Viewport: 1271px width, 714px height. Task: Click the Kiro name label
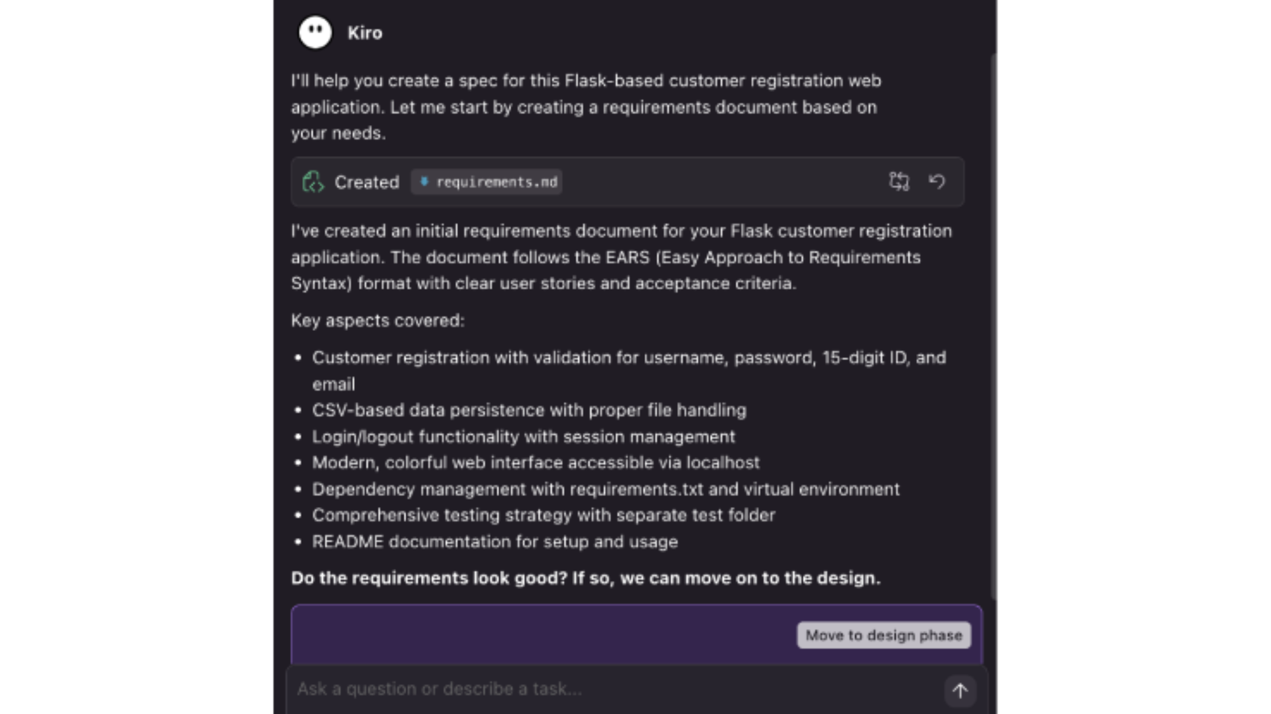coord(365,33)
